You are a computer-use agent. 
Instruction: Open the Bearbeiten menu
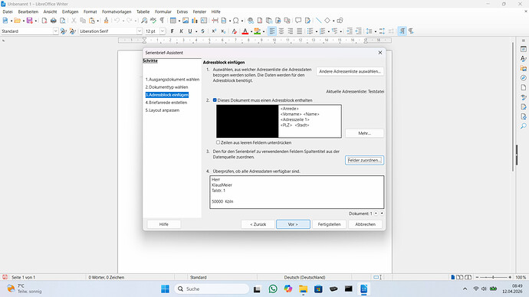pyautogui.click(x=28, y=11)
